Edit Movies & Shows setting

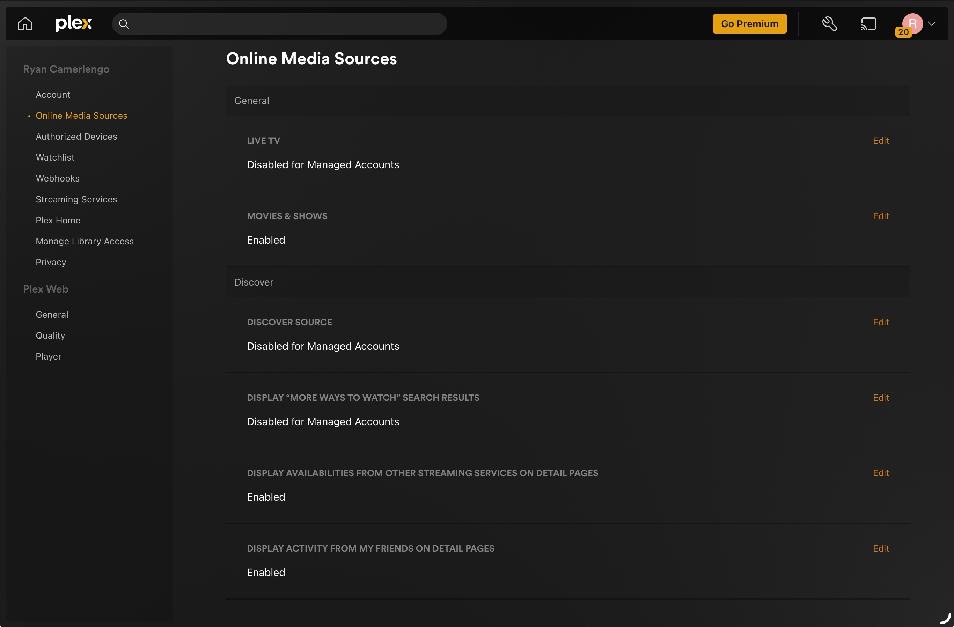click(880, 216)
